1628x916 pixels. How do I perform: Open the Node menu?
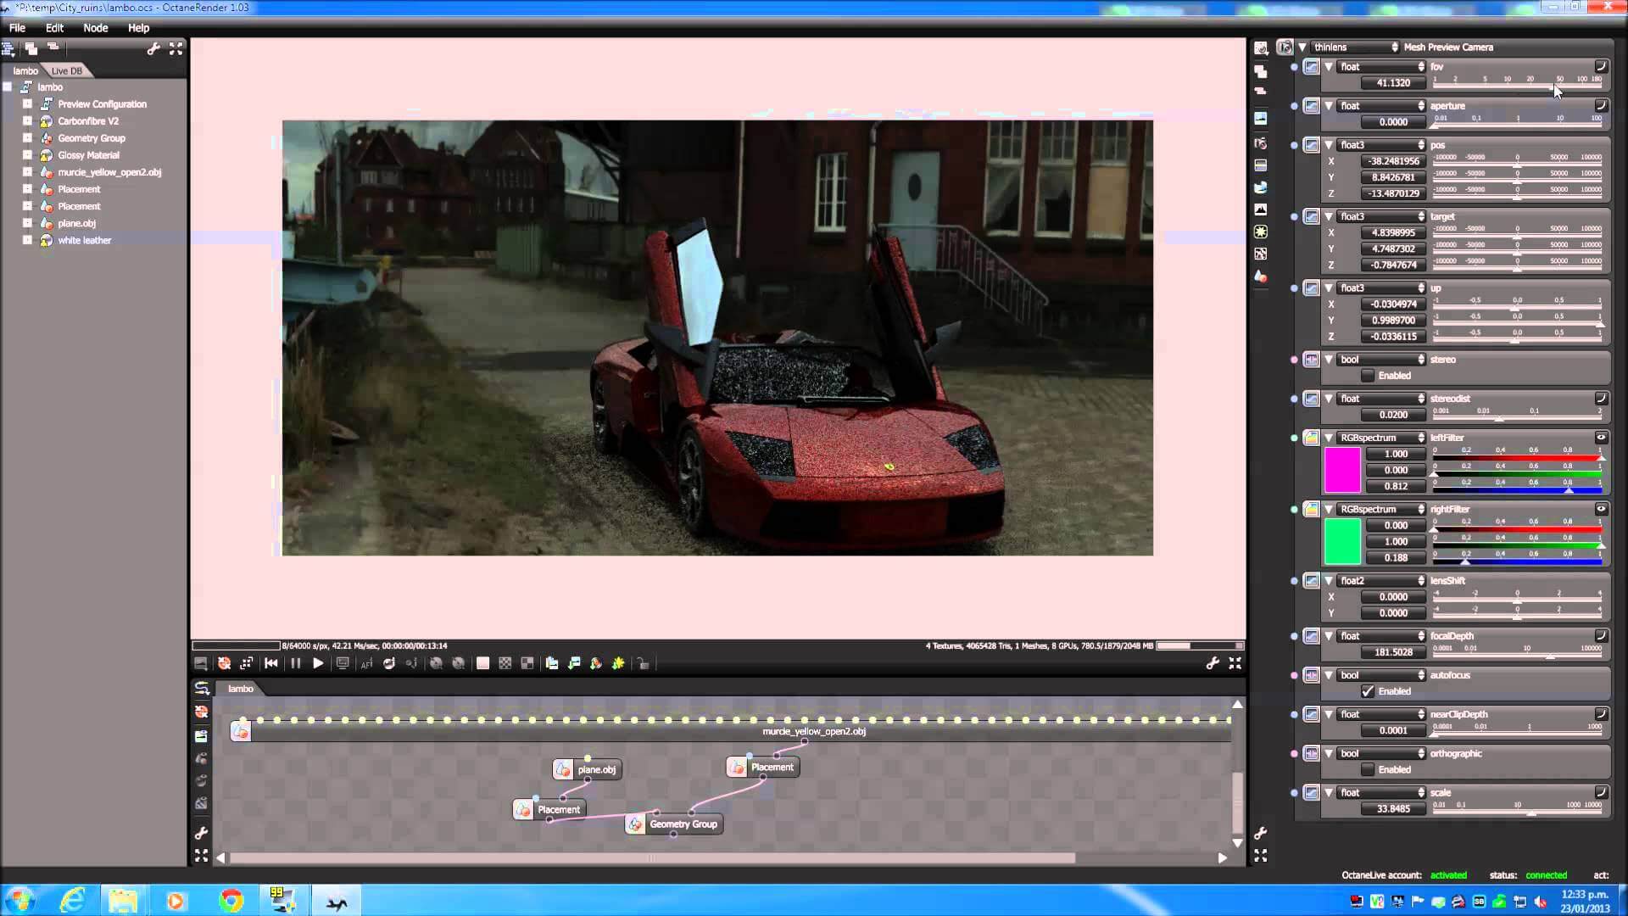(95, 28)
